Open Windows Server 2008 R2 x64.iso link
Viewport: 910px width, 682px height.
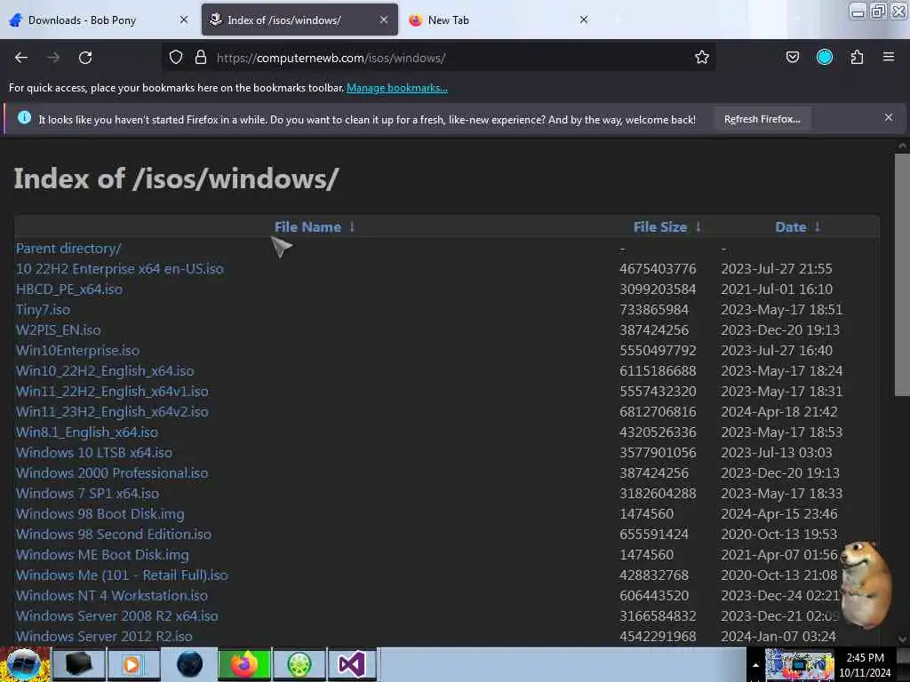coord(117,616)
